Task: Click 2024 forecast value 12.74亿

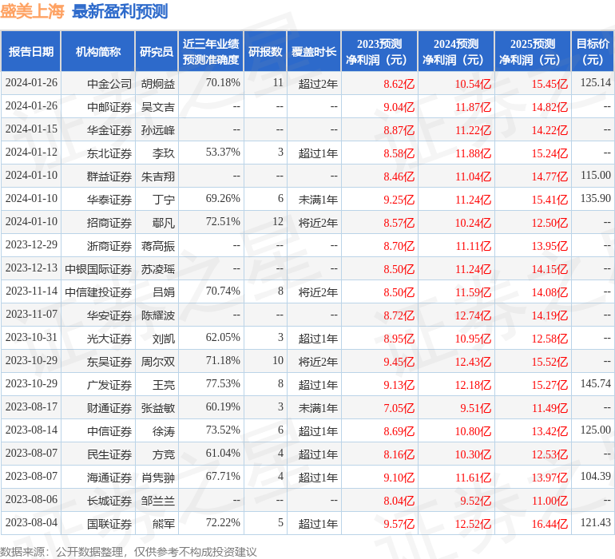Action: pyautogui.click(x=473, y=315)
